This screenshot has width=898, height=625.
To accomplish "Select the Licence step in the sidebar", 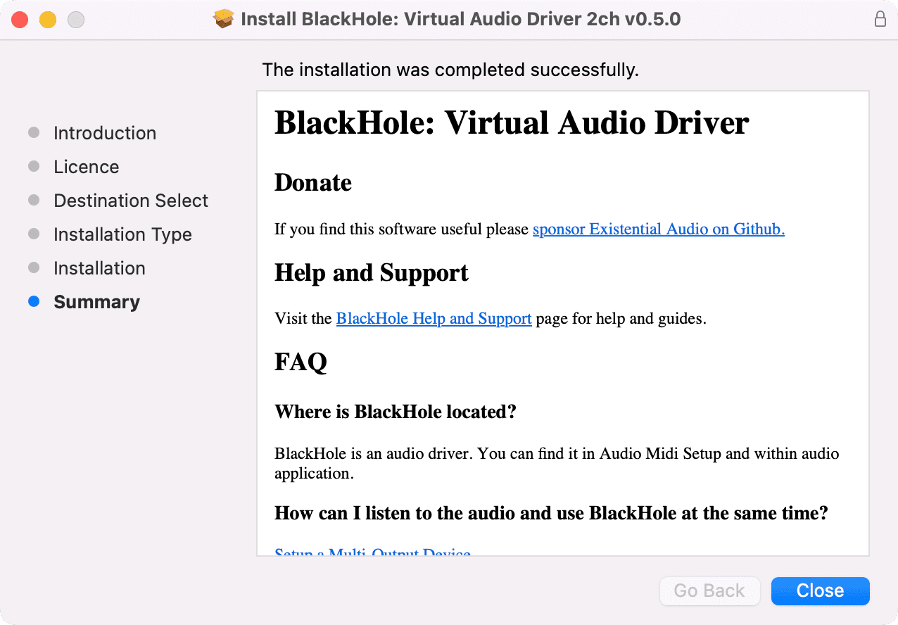I will pyautogui.click(x=87, y=167).
